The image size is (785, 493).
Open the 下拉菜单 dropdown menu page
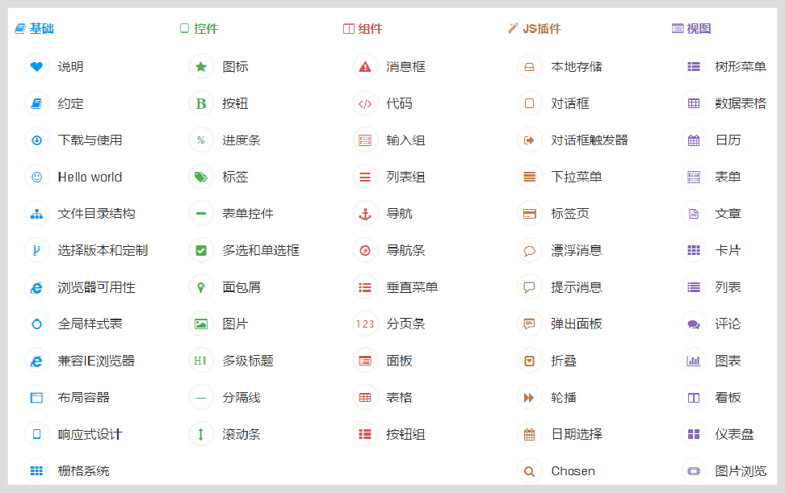click(x=576, y=178)
